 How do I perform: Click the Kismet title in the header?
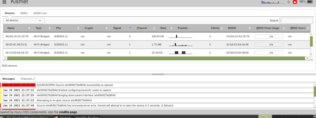pos(19,2)
